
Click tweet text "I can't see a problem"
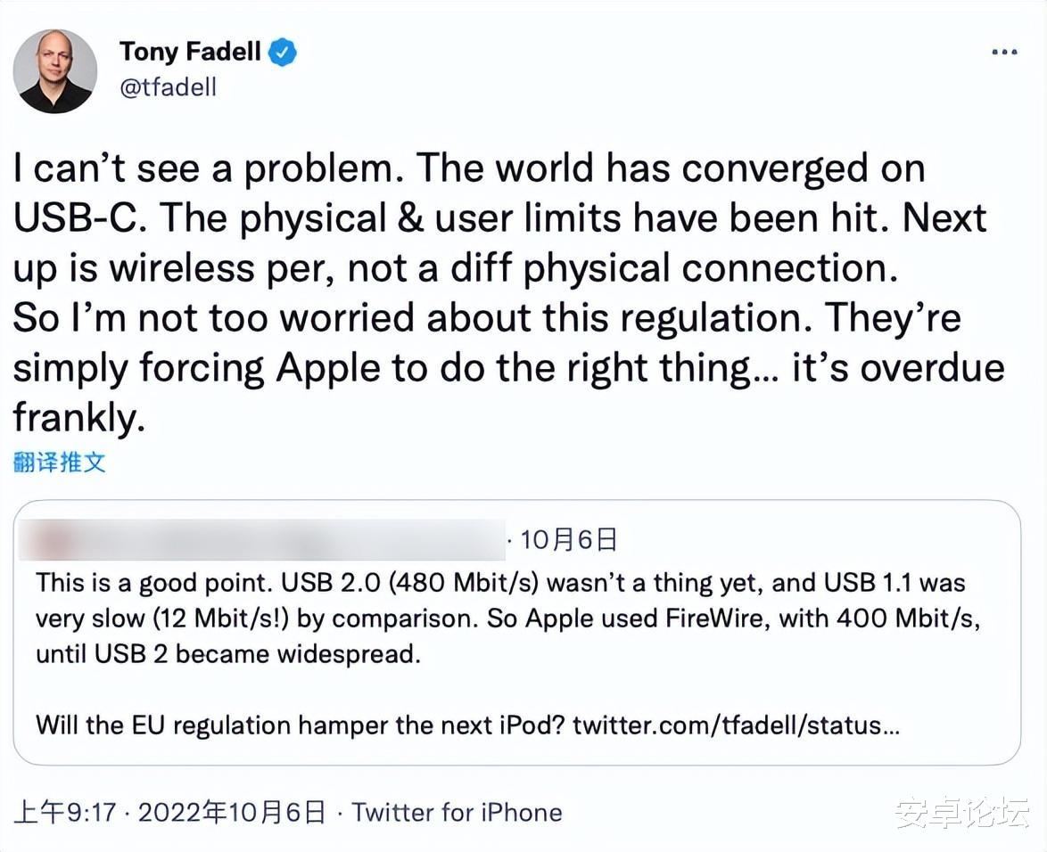pyautogui.click(x=208, y=168)
